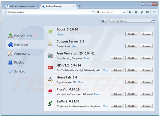Disable Coupon Server extension

point(131,46)
